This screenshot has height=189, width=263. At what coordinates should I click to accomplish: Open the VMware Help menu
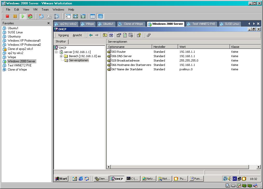71,10
